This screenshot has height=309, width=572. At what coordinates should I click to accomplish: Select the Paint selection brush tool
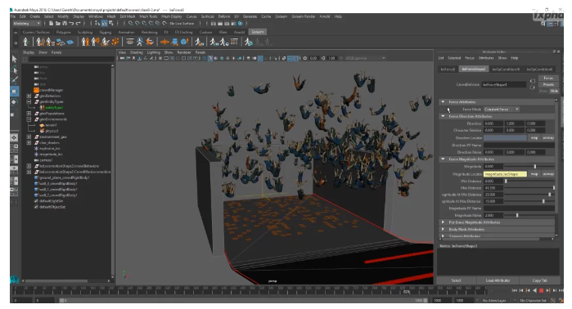(x=14, y=80)
